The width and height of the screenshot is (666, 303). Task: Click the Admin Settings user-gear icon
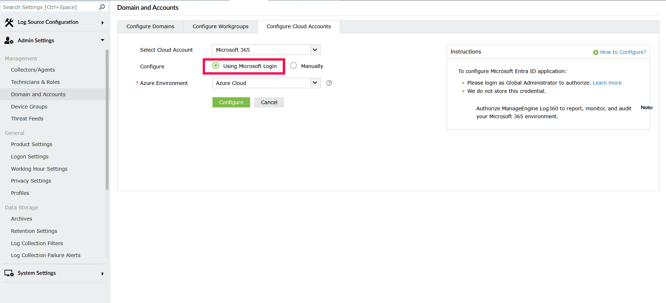(9, 40)
